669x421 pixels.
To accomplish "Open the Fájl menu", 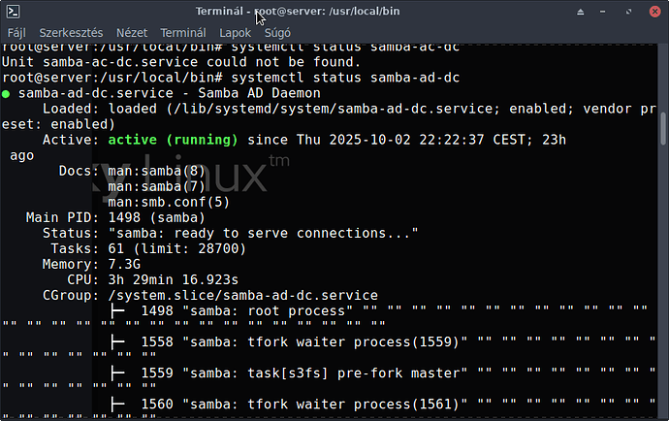I will pos(16,32).
